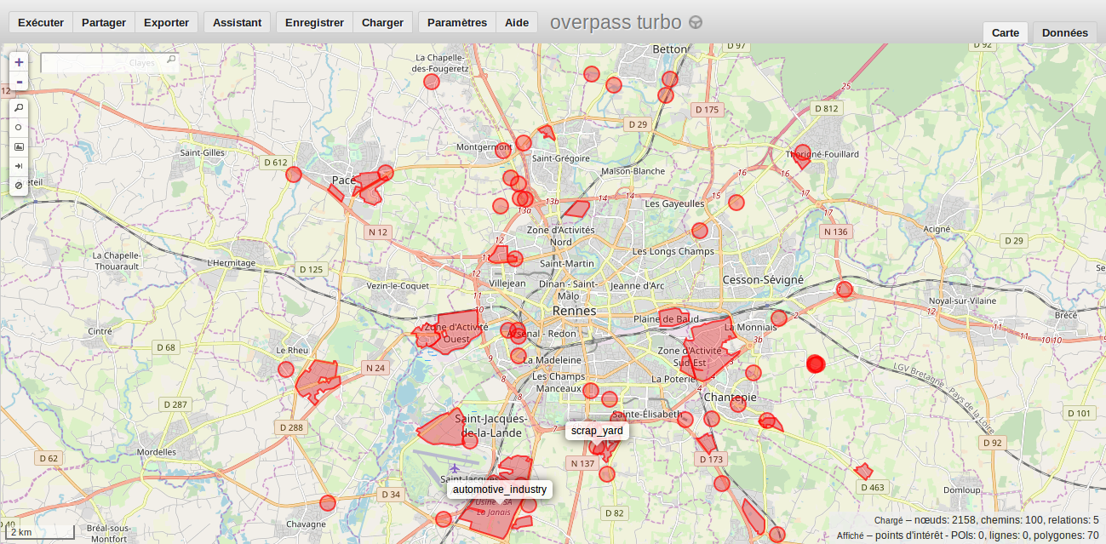Toggle the wide map view arrow

click(19, 166)
